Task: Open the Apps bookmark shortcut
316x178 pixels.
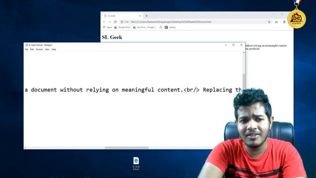Action: [107, 27]
